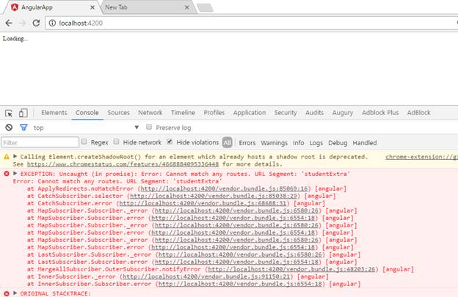Open vendor.bundle.js:85069:16 link for ApplyRedirects.noMatchError
The image size is (458, 297).
point(225,188)
